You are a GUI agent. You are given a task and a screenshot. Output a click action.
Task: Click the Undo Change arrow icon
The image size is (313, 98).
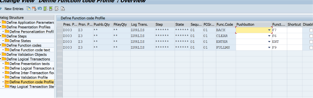(x=40, y=9)
